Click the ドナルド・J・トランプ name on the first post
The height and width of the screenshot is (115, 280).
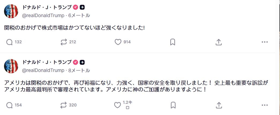(x=47, y=7)
